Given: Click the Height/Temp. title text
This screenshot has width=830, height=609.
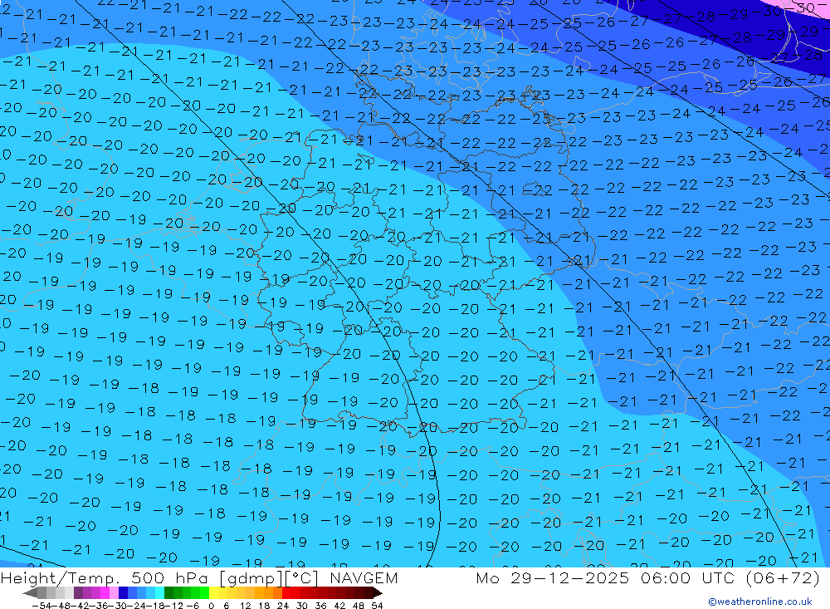Looking at the screenshot, I should click(63, 578).
